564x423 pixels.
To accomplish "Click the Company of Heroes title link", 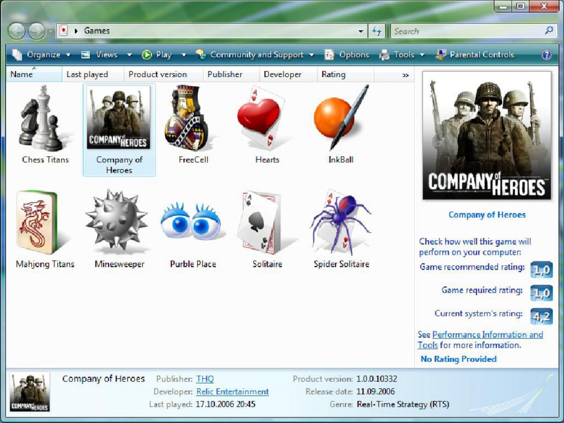I will 487,215.
